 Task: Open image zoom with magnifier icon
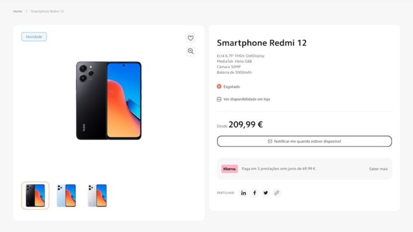(x=191, y=51)
